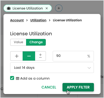Screen dimensions: 104x98
Task: Select the plus-minus either direction button
Action: pos(40,56)
